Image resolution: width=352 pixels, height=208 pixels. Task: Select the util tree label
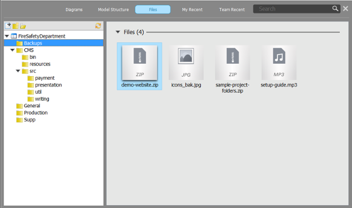(x=38, y=92)
